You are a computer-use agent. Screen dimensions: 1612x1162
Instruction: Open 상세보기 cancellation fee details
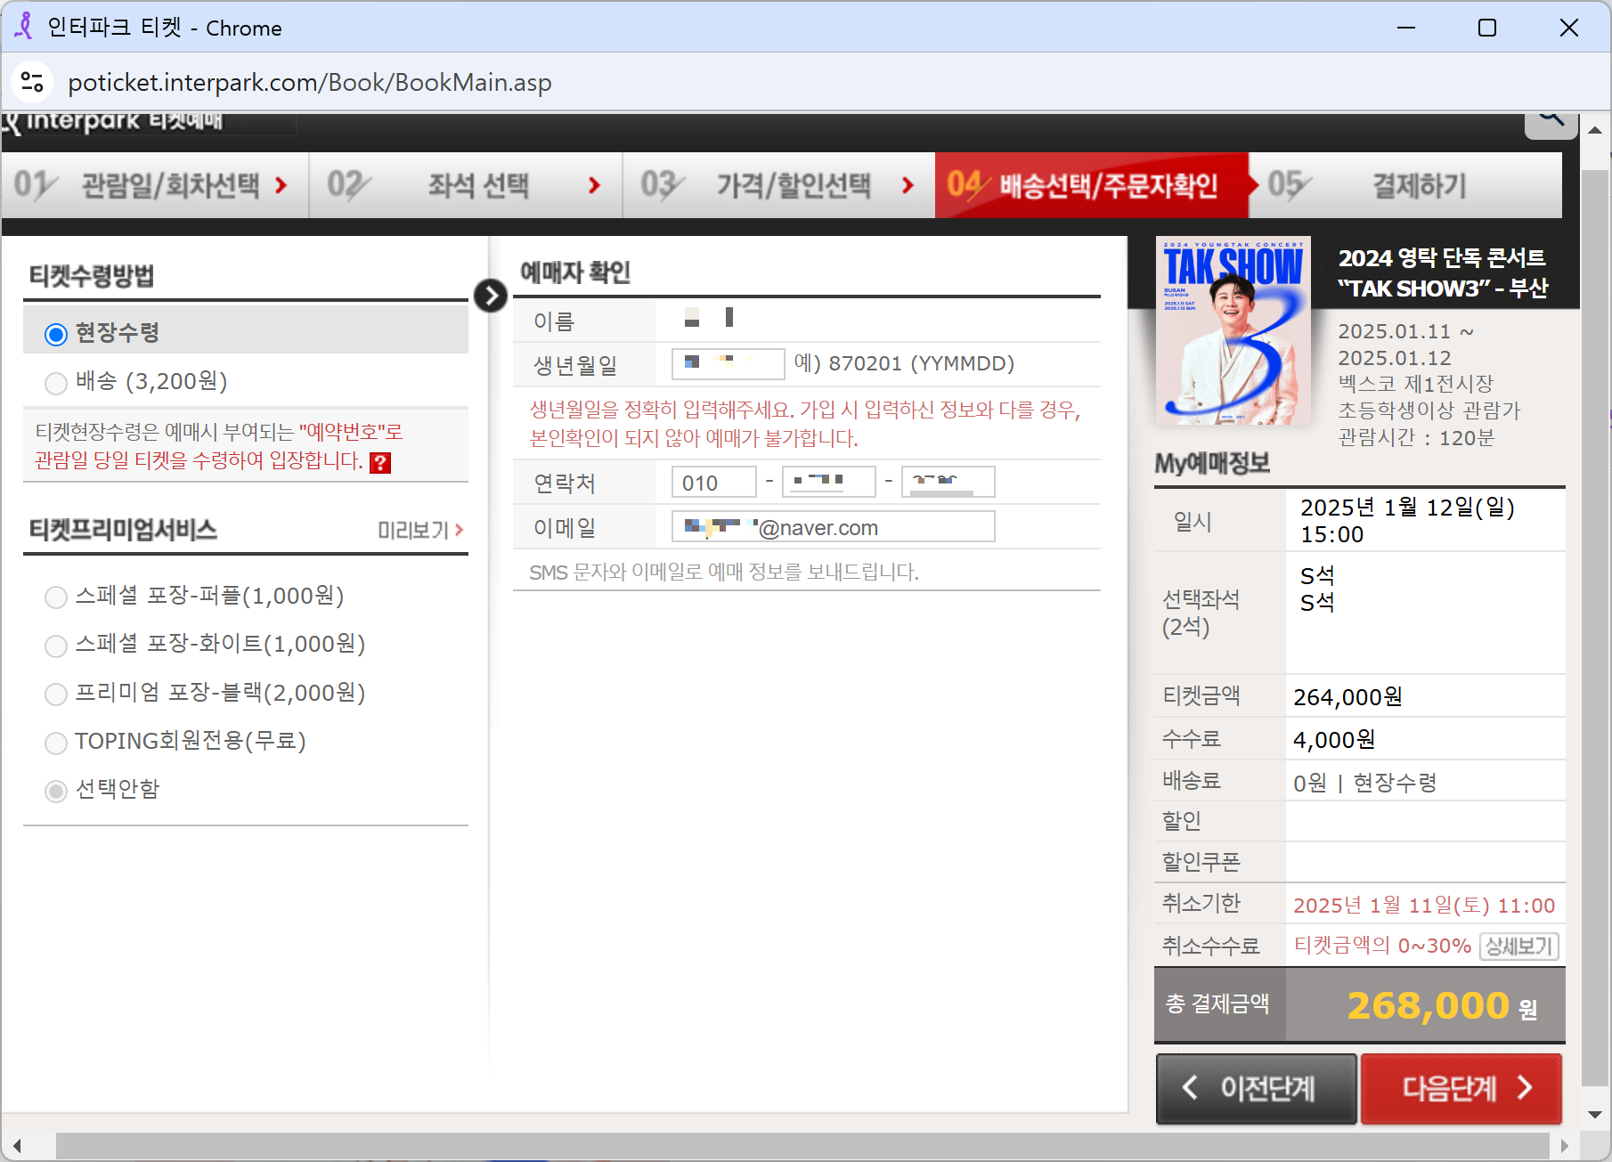[x=1519, y=946]
